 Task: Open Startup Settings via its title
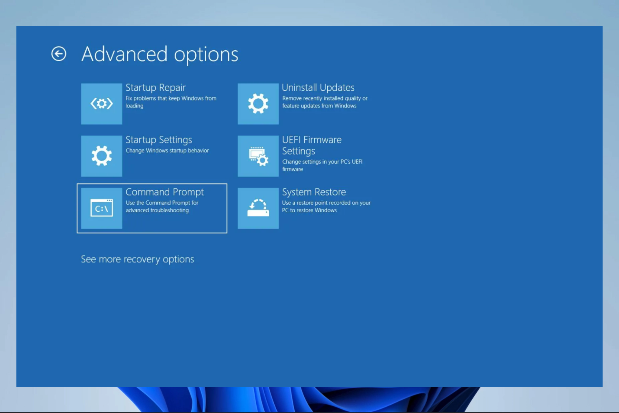click(x=159, y=140)
